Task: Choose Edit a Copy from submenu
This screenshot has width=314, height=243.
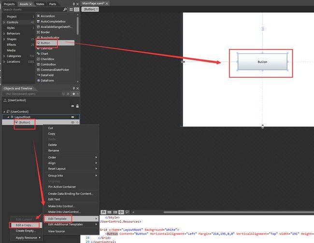Action: click(x=26, y=225)
